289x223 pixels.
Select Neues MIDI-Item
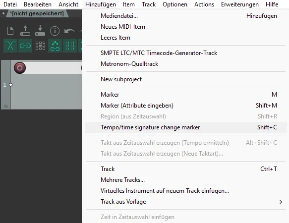pos(186,27)
